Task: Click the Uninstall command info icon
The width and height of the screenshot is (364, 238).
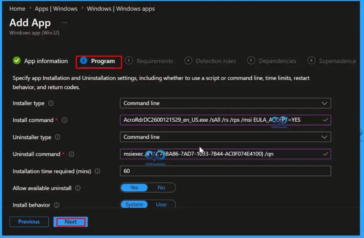Action: pos(71,154)
